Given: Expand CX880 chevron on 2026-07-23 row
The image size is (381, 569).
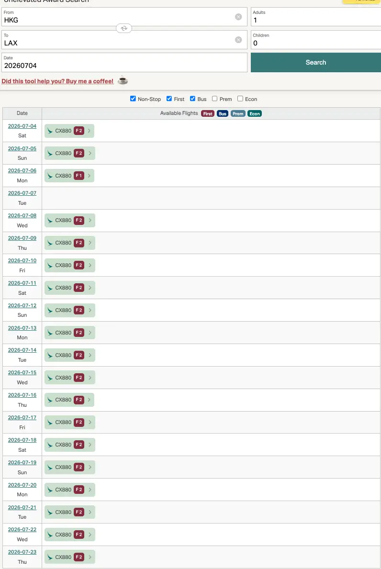Looking at the screenshot, I should 90,557.
